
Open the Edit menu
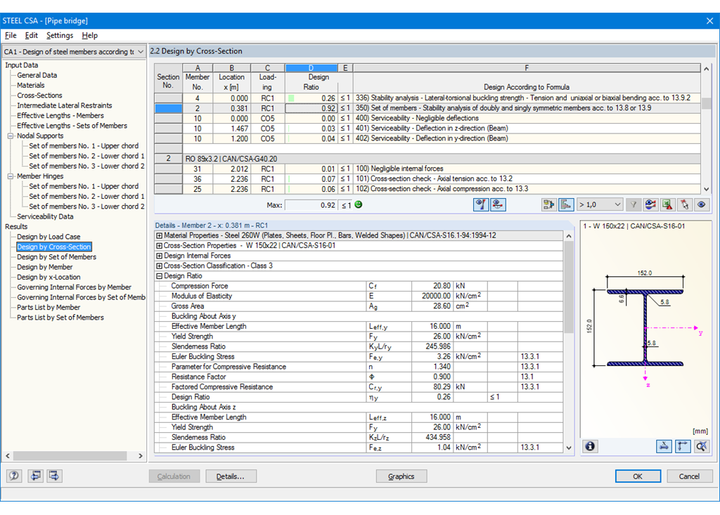pos(31,35)
